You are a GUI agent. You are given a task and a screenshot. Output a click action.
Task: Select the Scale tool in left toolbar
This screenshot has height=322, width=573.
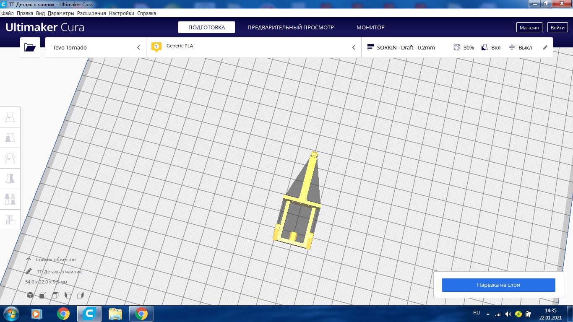coord(10,138)
